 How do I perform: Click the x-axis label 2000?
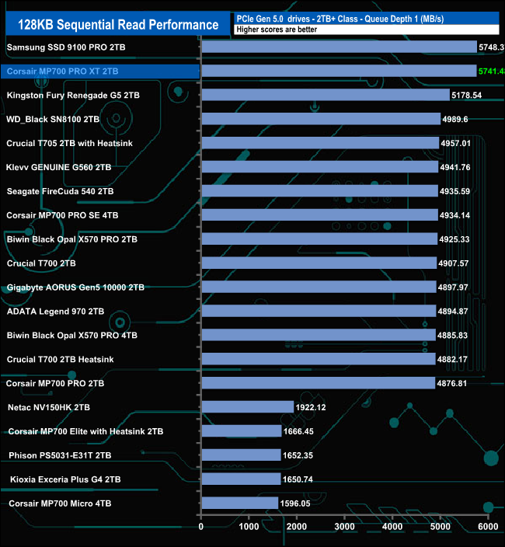[297, 527]
